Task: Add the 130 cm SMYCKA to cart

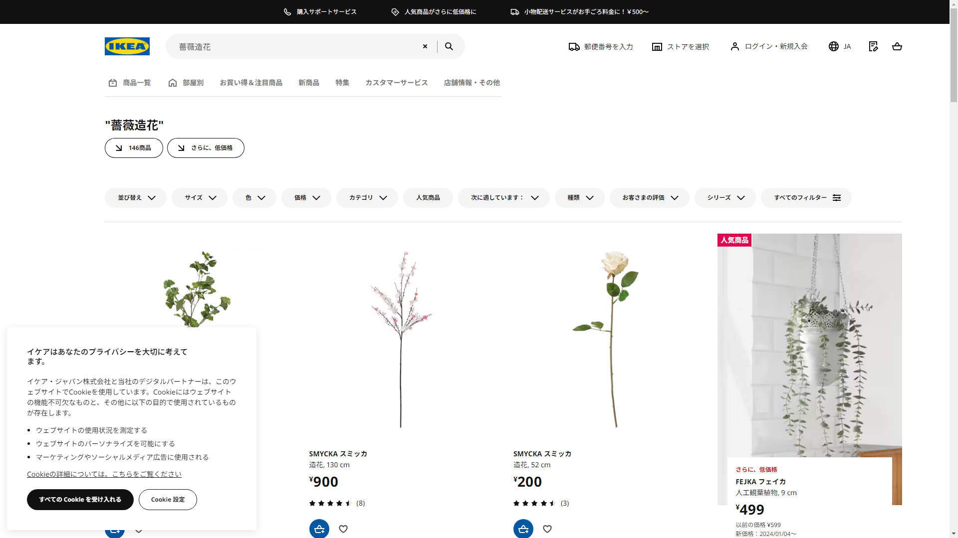Action: tap(319, 529)
